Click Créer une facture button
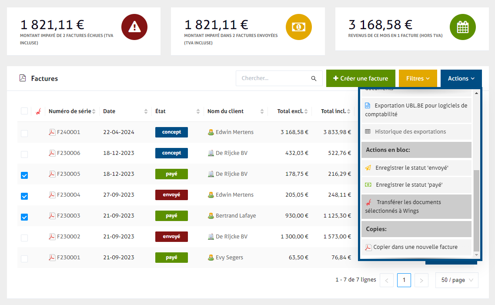This screenshot has height=305, width=495. coord(360,78)
